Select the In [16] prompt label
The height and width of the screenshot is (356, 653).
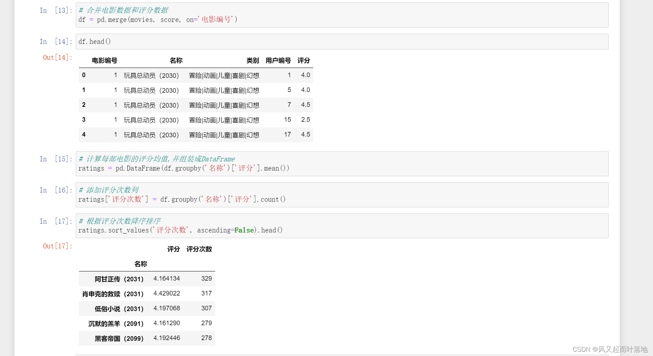click(x=56, y=190)
